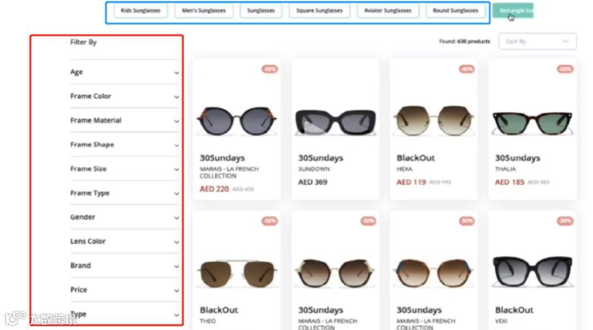
Task: Click the THEO model name
Action: pyautogui.click(x=208, y=321)
